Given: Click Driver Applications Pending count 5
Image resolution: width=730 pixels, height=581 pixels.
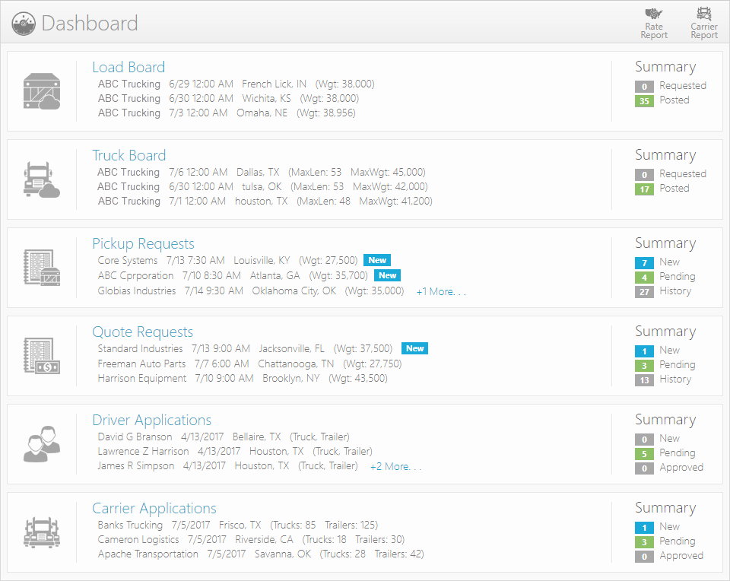Looking at the screenshot, I should (x=644, y=454).
